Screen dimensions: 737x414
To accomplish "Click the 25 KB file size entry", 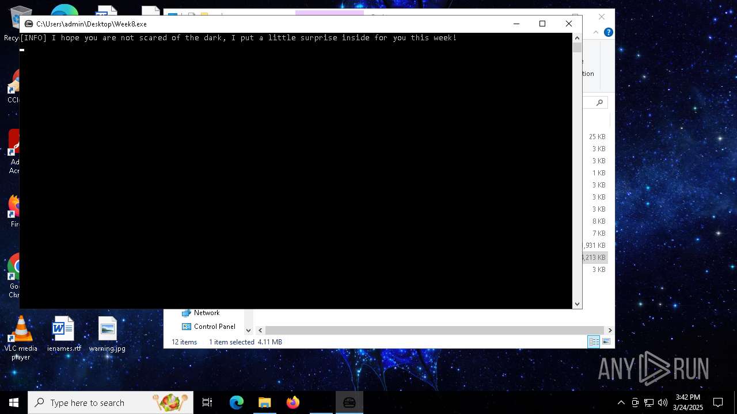I will tap(597, 137).
